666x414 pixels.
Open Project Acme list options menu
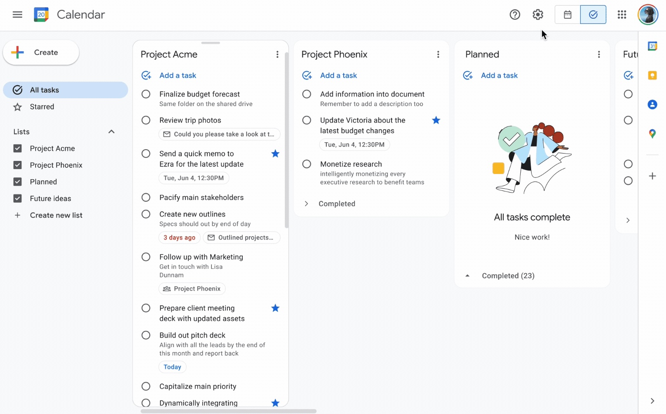[277, 54]
